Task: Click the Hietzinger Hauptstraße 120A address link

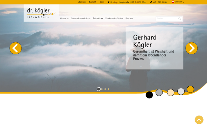Action: 128,2
